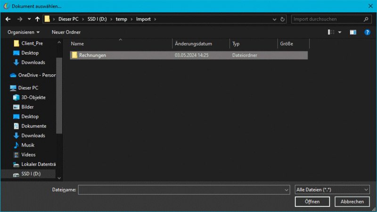Click the Rechnungen folder icon
The width and height of the screenshot is (377, 212).
pyautogui.click(x=74, y=55)
